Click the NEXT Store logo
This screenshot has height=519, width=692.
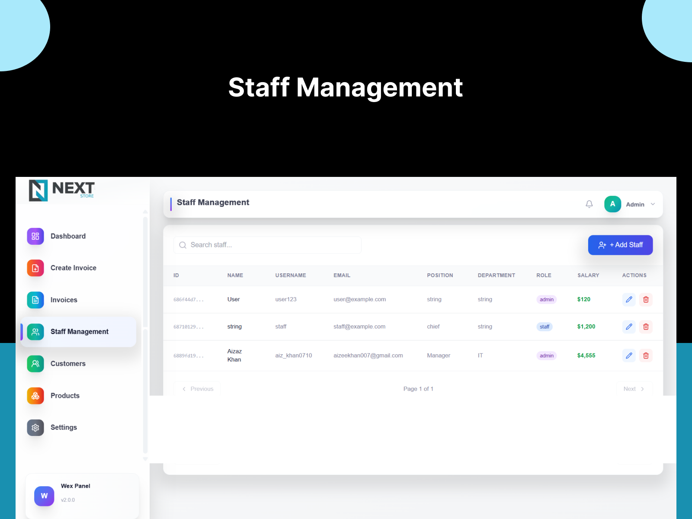pos(62,190)
